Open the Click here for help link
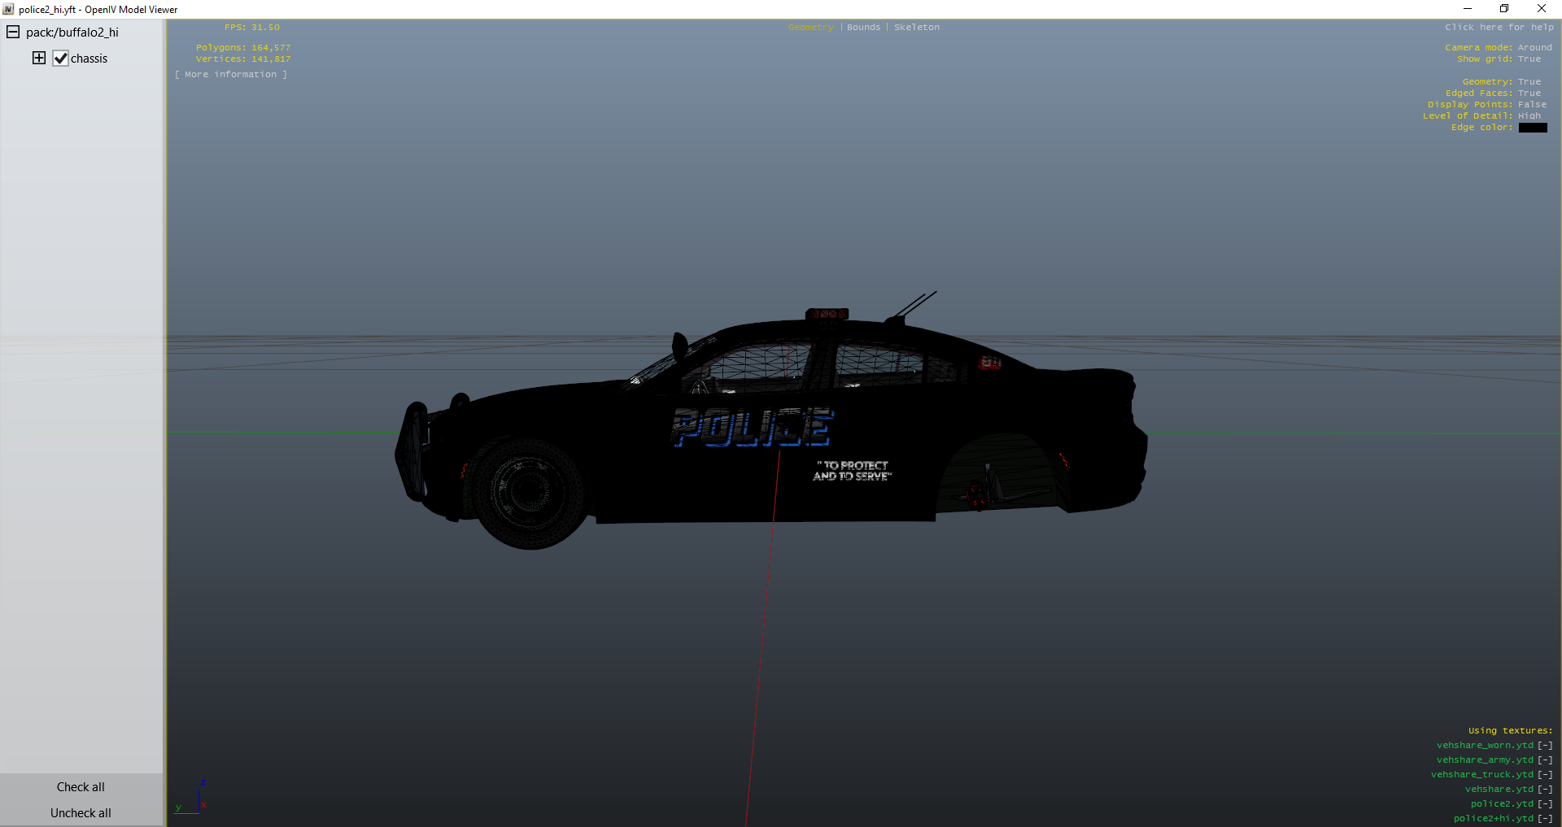This screenshot has width=1562, height=827. pos(1499,28)
